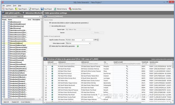
Task: Select the [Person].[PersonPhone] table row
Action: (x=22, y=64)
